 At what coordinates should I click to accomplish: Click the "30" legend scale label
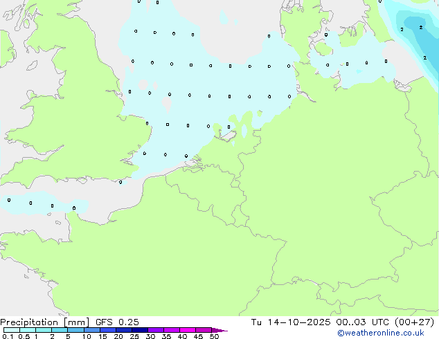150,336
